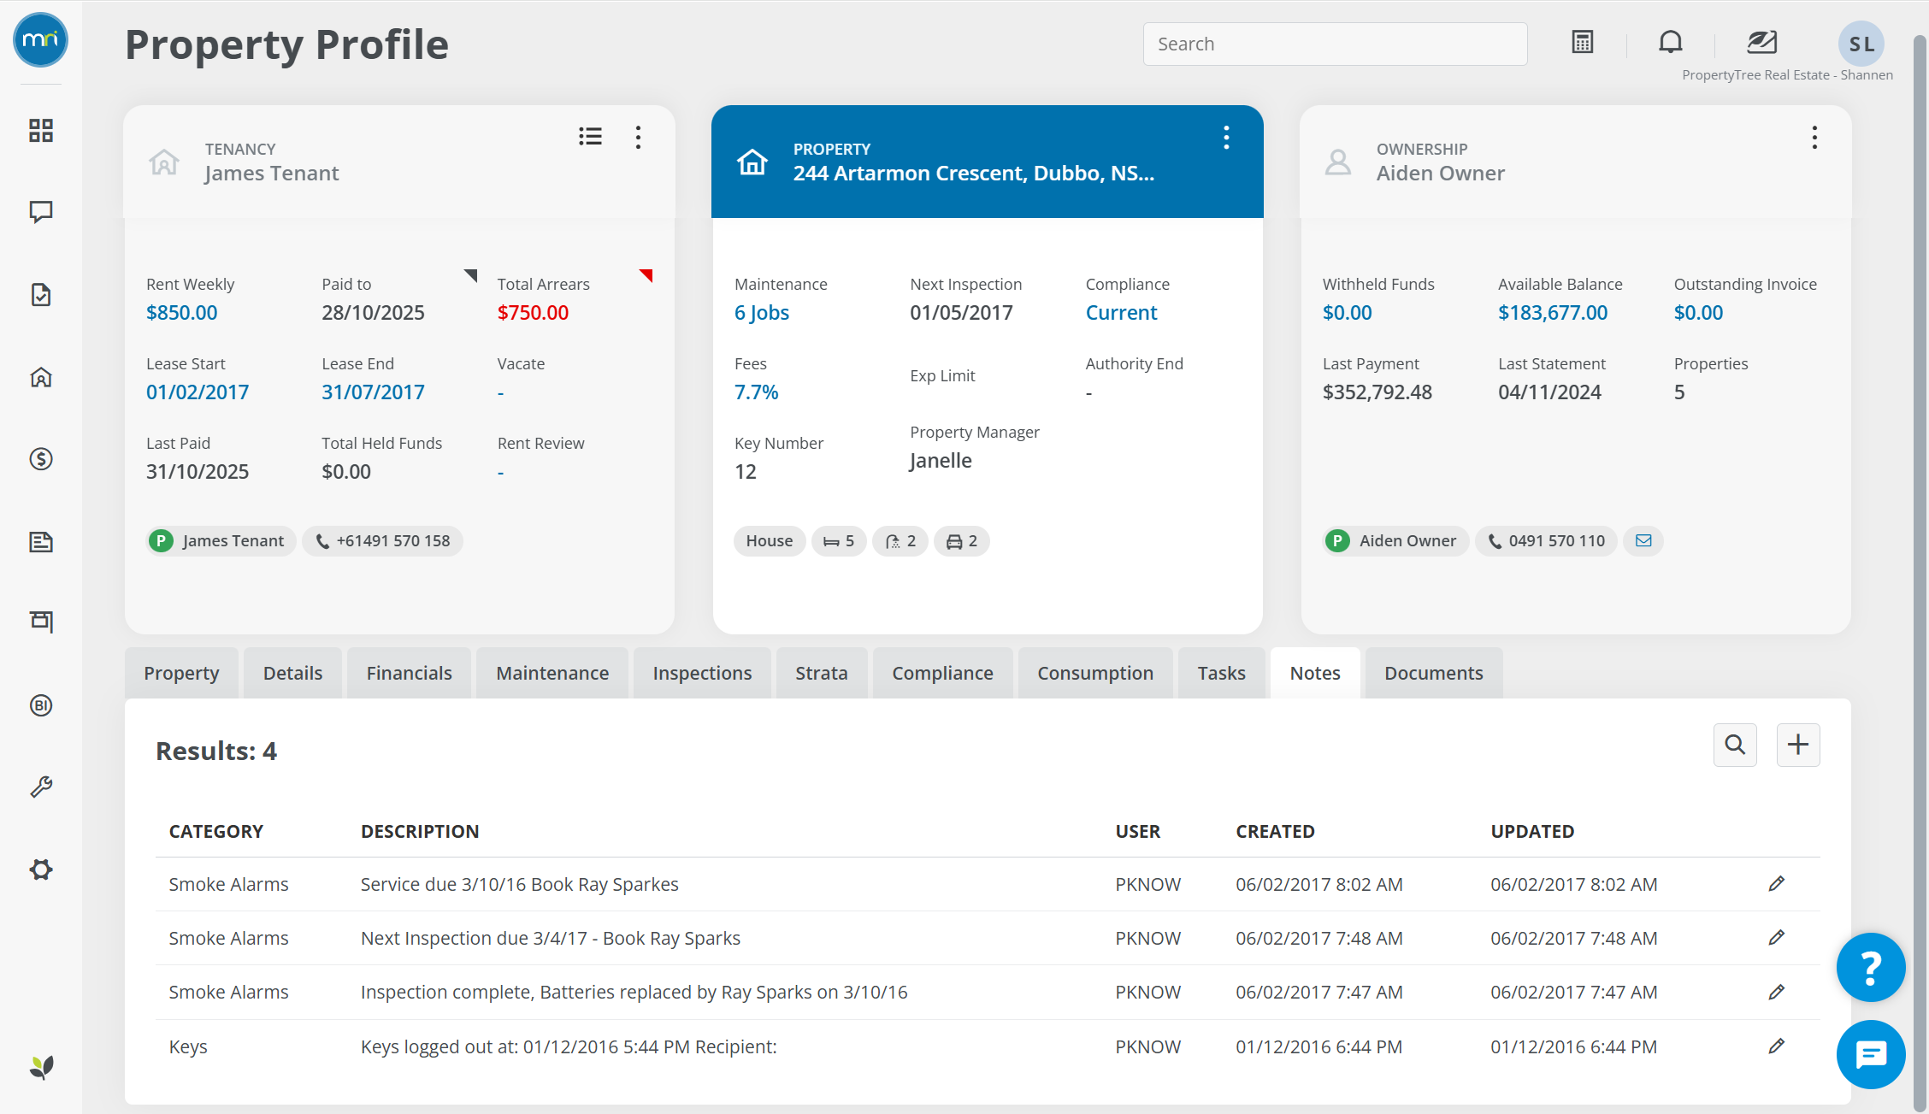
Task: Add a new note with plus button
Action: [x=1798, y=745]
